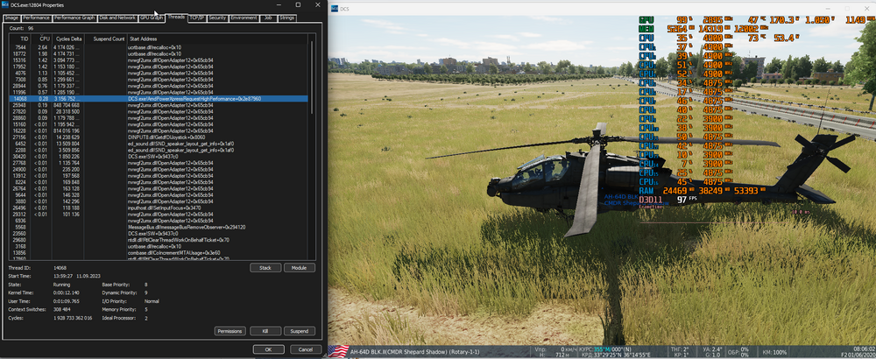The height and width of the screenshot is (359, 876).
Task: Sort by the Start Address column header
Action: (x=145, y=39)
